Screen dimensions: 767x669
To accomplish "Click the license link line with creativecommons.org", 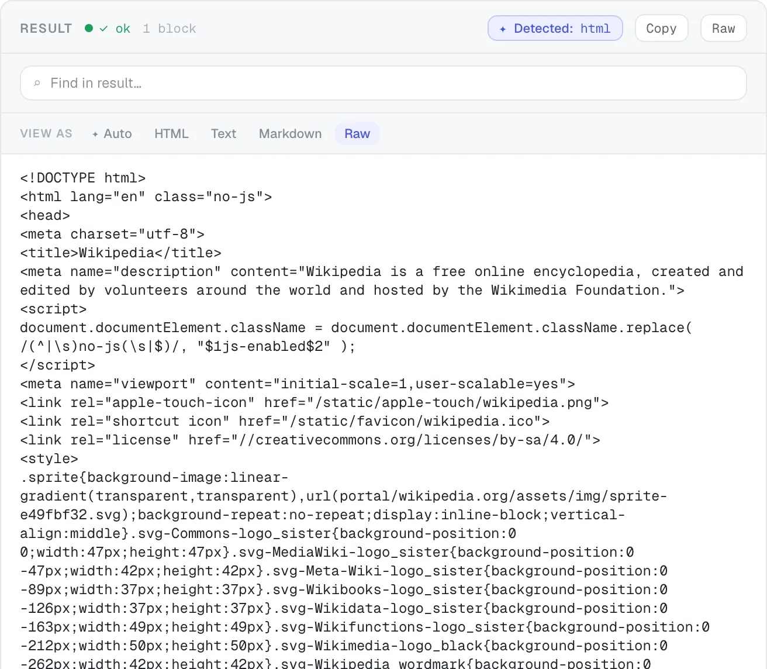I will pyautogui.click(x=310, y=440).
